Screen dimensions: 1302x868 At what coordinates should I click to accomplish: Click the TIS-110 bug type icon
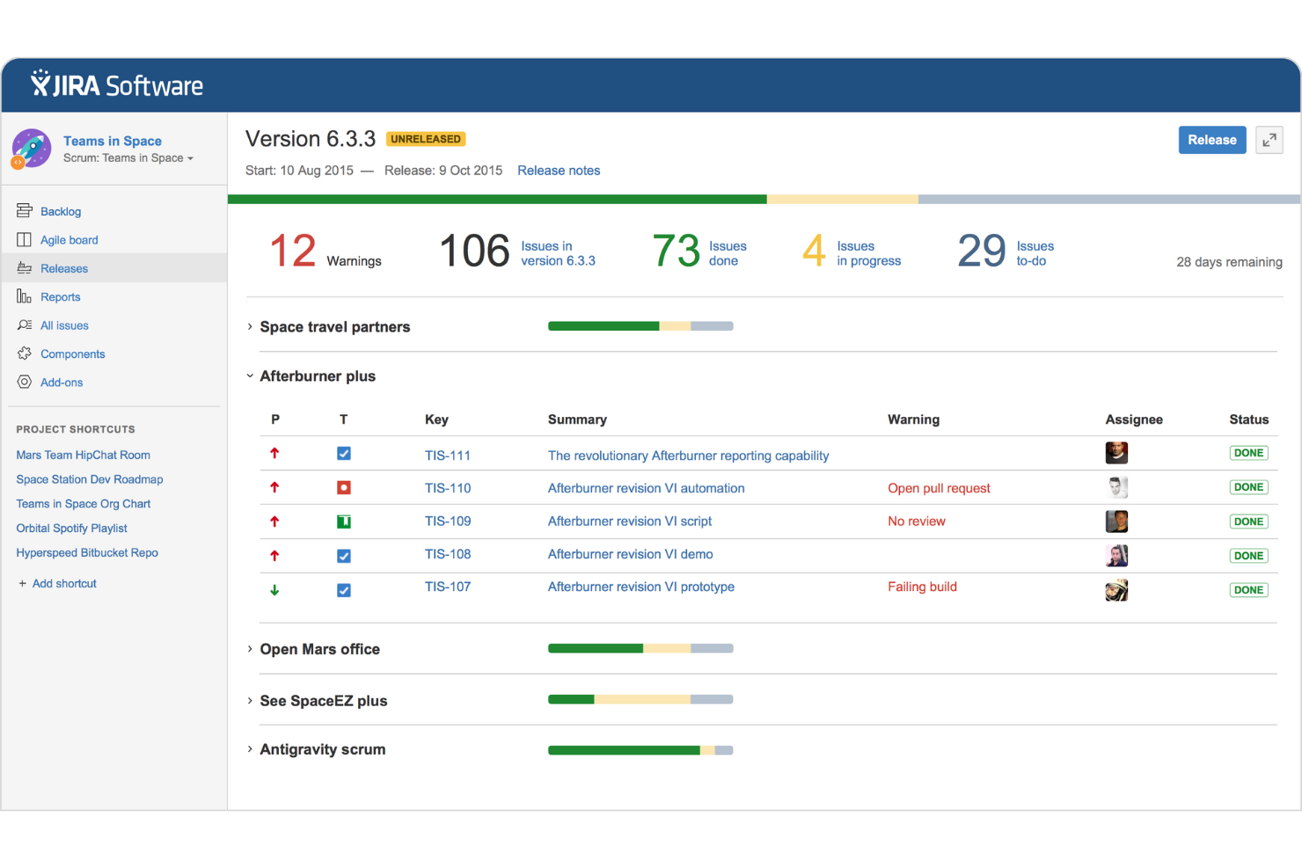344,487
